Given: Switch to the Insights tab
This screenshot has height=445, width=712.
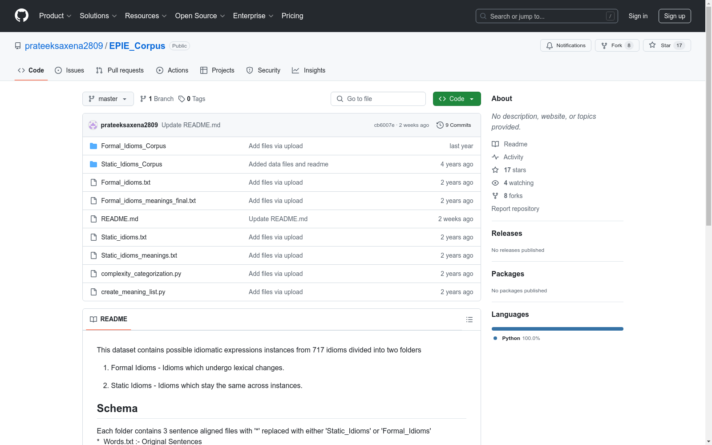Looking at the screenshot, I should (x=309, y=70).
